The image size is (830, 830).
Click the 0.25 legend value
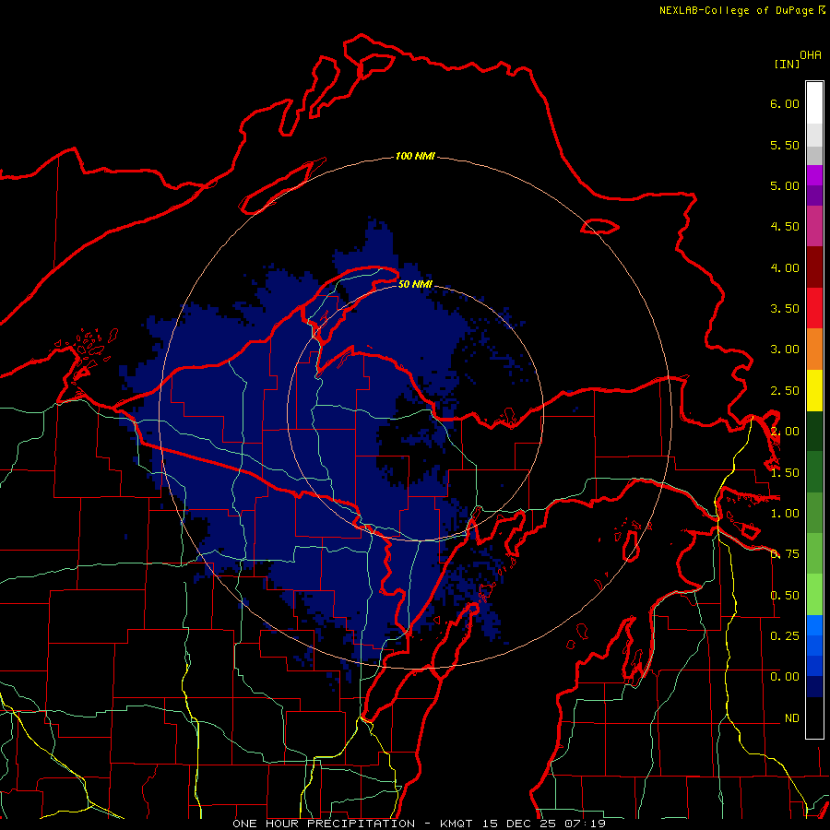click(785, 636)
